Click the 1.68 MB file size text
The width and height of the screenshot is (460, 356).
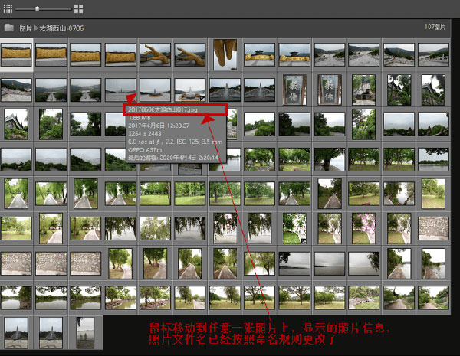click(x=140, y=118)
